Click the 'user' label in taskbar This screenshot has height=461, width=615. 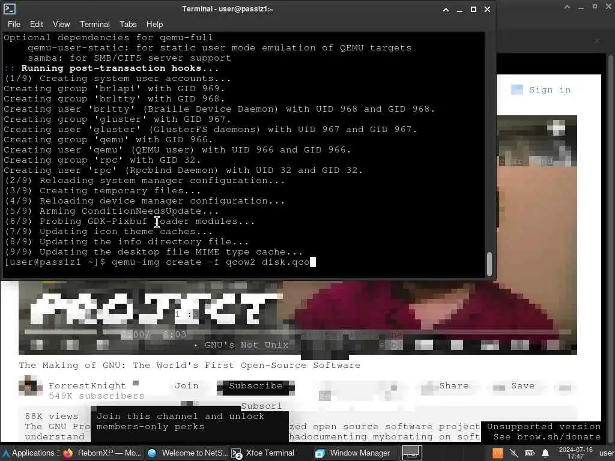click(x=607, y=453)
